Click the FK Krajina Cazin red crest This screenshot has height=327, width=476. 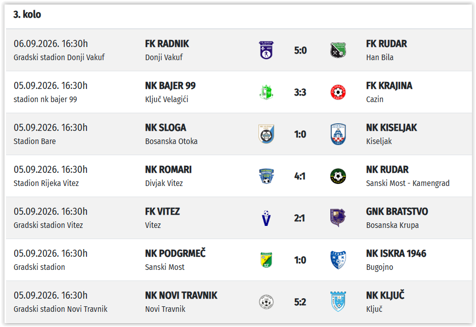point(338,92)
